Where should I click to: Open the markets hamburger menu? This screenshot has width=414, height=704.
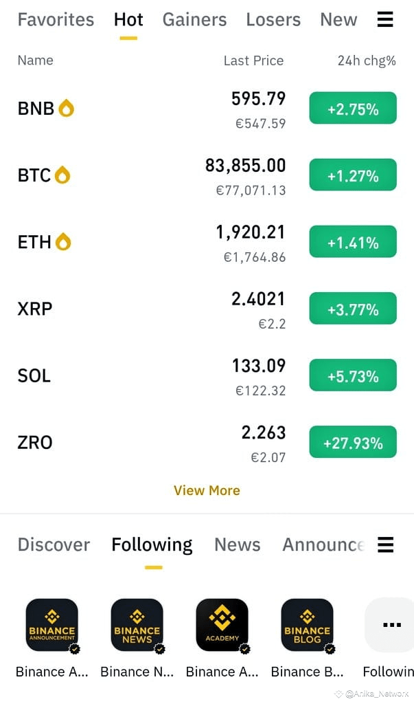(385, 20)
